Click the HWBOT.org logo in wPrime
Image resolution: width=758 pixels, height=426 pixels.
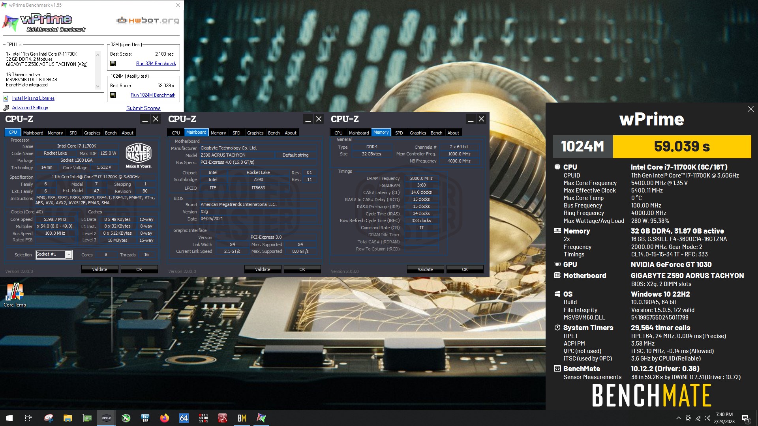[148, 20]
